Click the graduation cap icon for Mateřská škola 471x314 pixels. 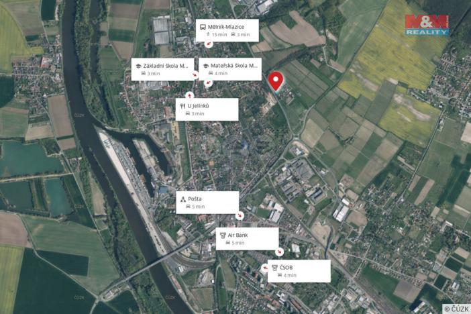(206, 66)
